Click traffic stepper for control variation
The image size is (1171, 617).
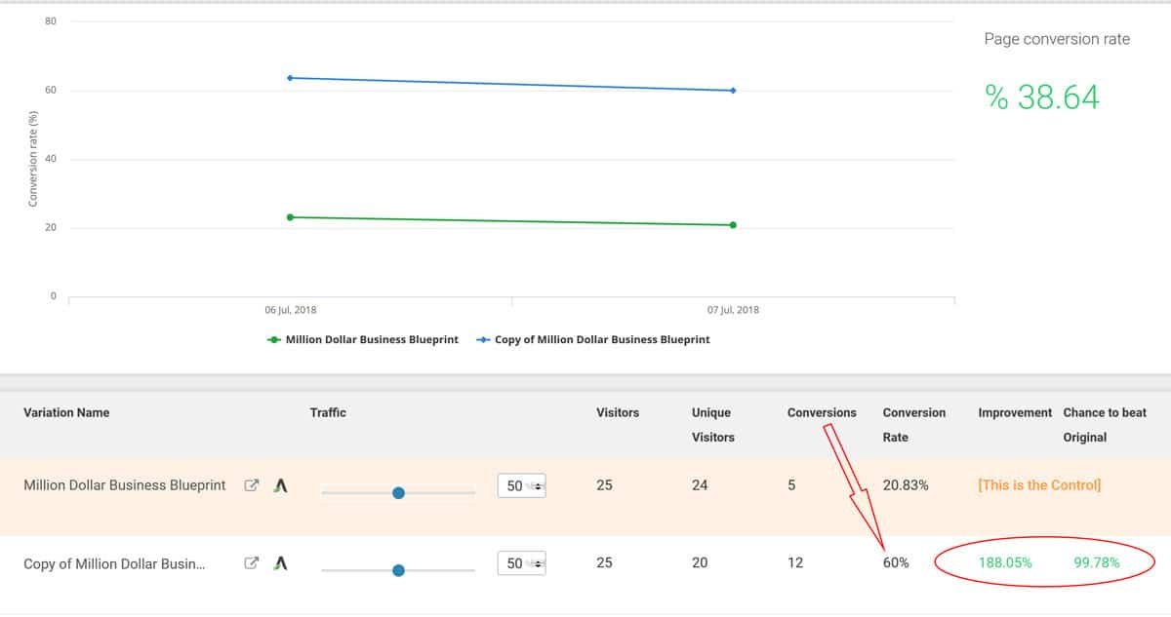[537, 485]
